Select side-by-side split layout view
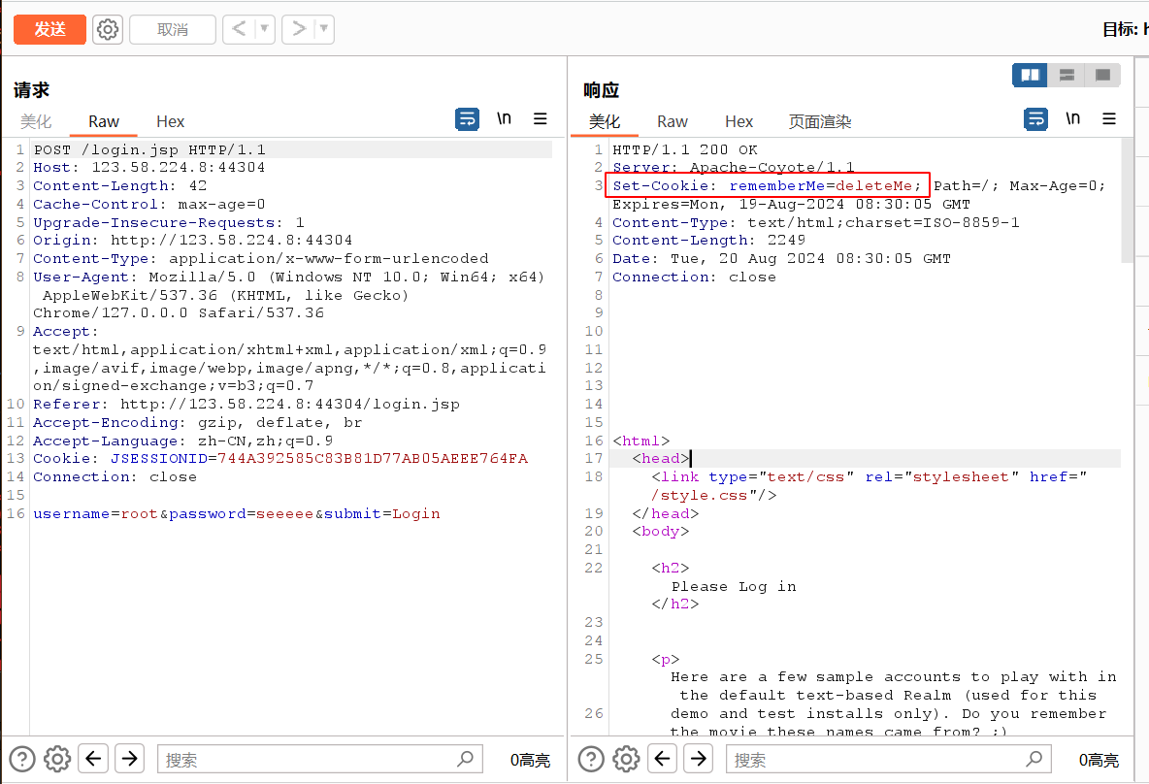 (x=1030, y=75)
